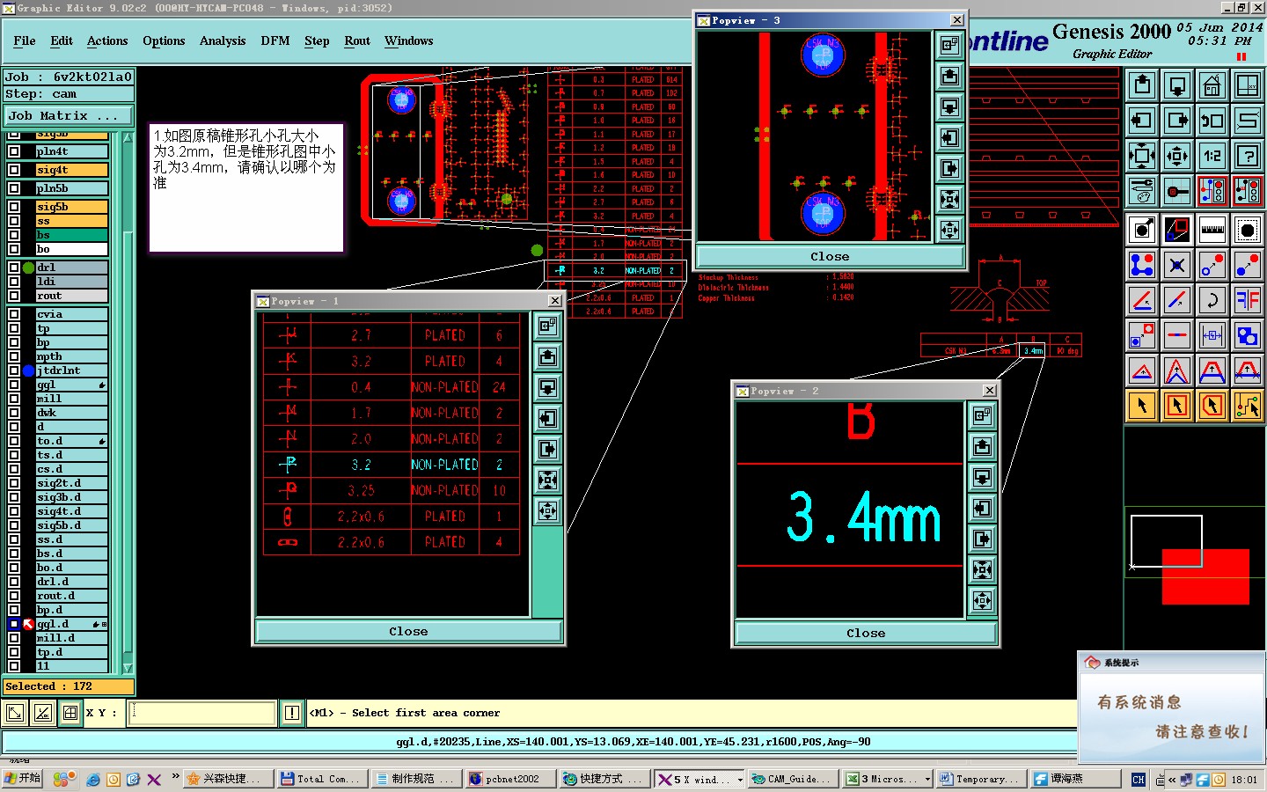
Task: Click top icon in Popview 3 side panel
Action: coord(949,45)
